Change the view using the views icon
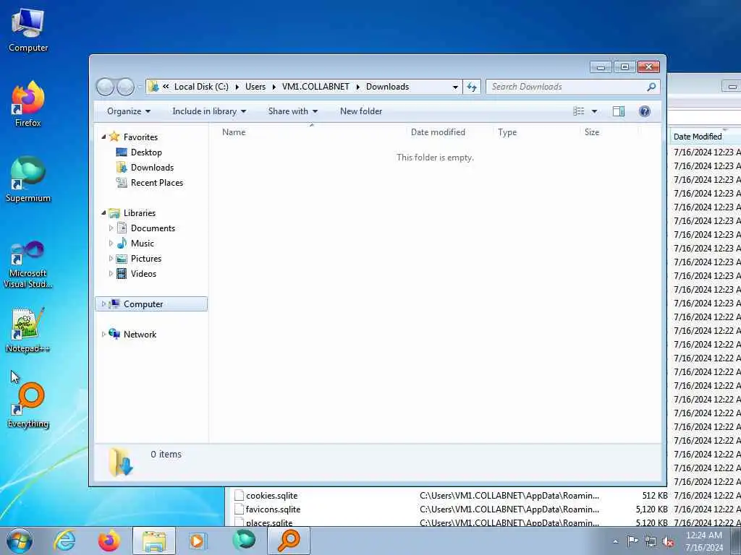 tap(579, 111)
